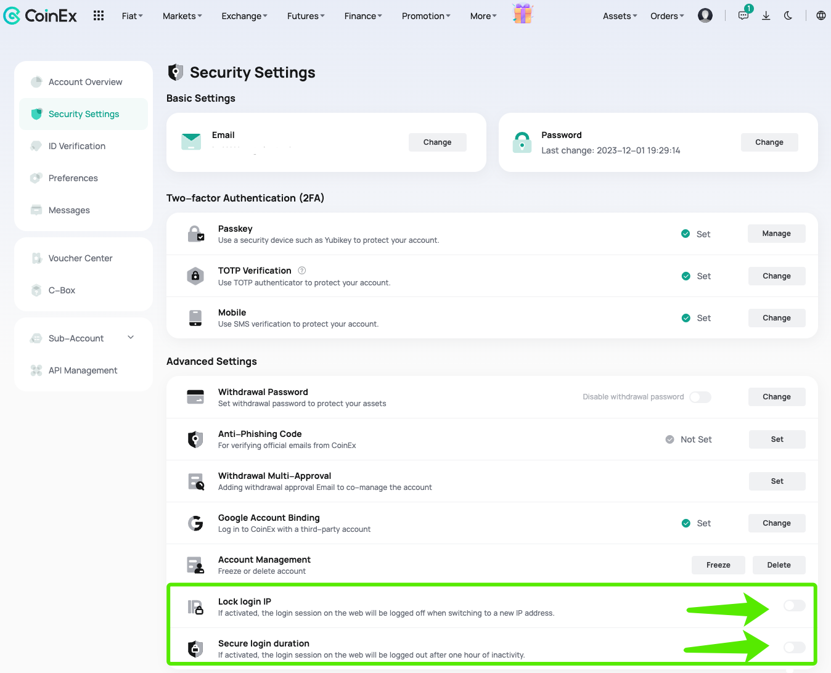
Task: Expand the Sub-Account chevron
Action: pyautogui.click(x=131, y=338)
